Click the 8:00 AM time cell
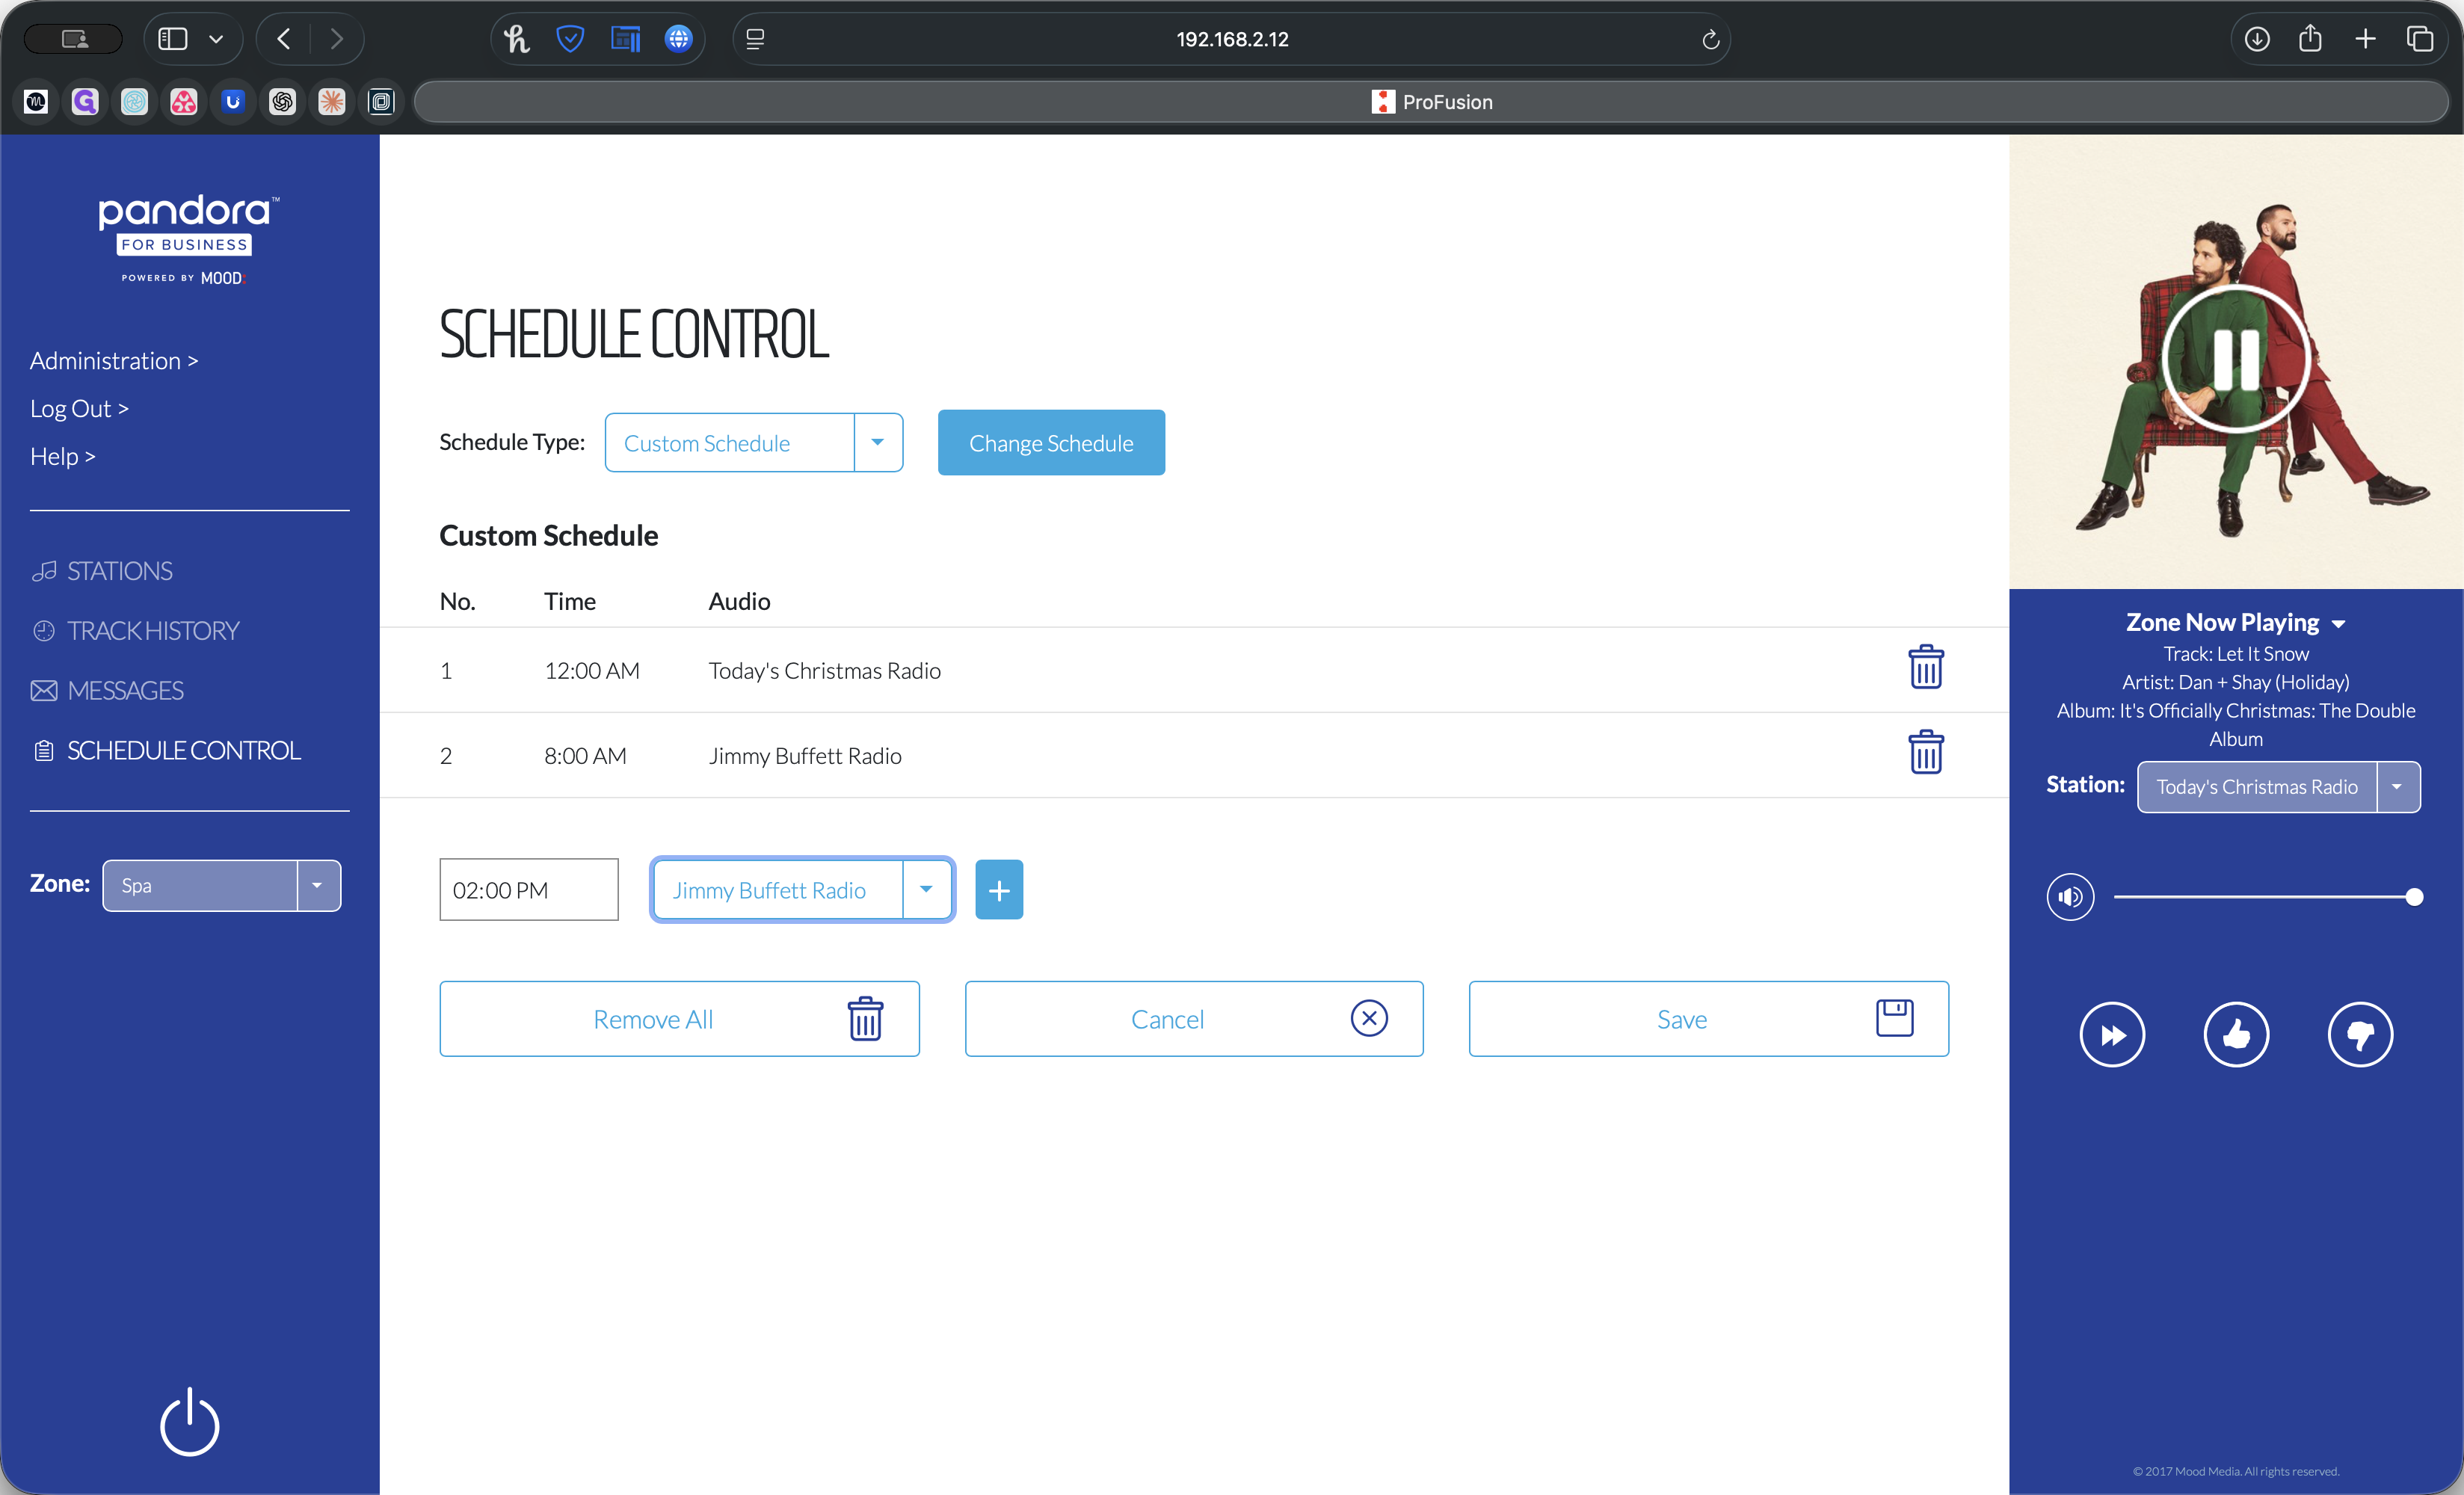2464x1495 pixels. (x=585, y=756)
